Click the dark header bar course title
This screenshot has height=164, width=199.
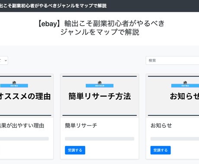pyautogui.click(x=53, y=6)
